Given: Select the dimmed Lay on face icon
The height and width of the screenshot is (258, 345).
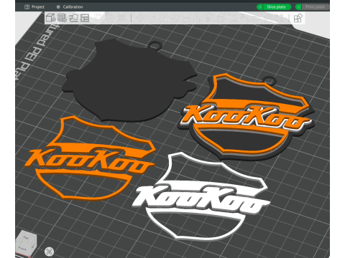Looking at the screenshot, I should pyautogui.click(x=175, y=18).
